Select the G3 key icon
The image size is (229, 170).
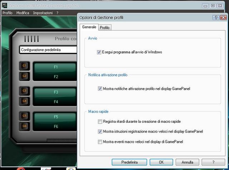point(25,91)
